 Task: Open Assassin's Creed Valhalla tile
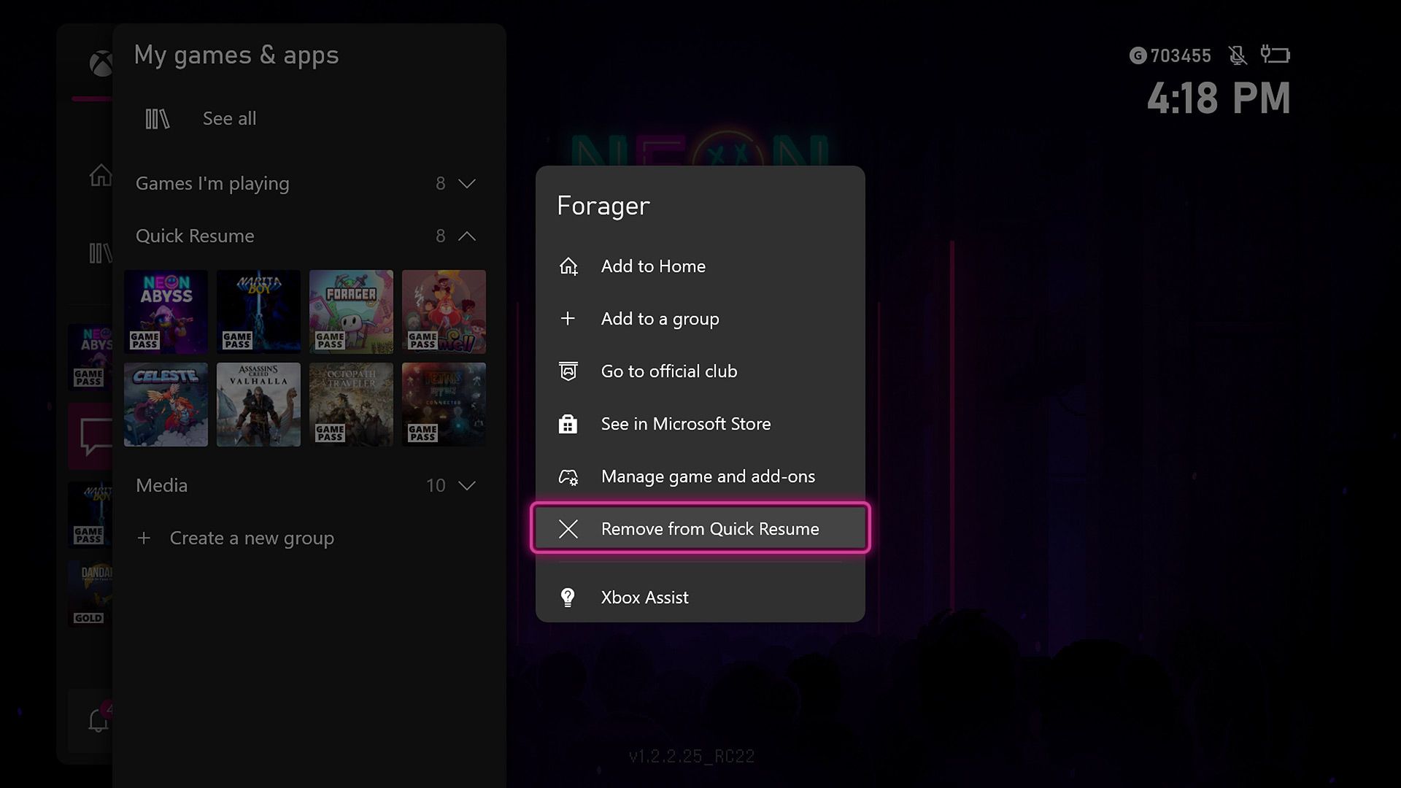tap(258, 404)
